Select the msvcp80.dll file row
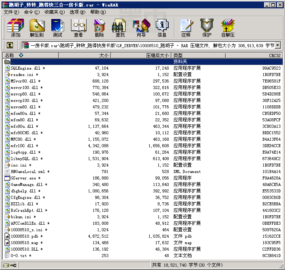The image size is (285, 270). coord(142,94)
